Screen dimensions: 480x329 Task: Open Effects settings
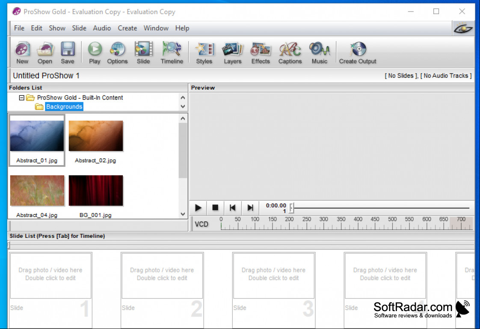click(261, 53)
